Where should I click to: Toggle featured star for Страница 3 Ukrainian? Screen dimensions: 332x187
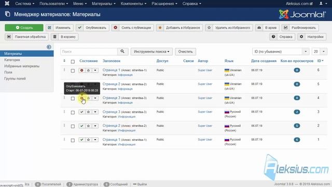coord(89,98)
